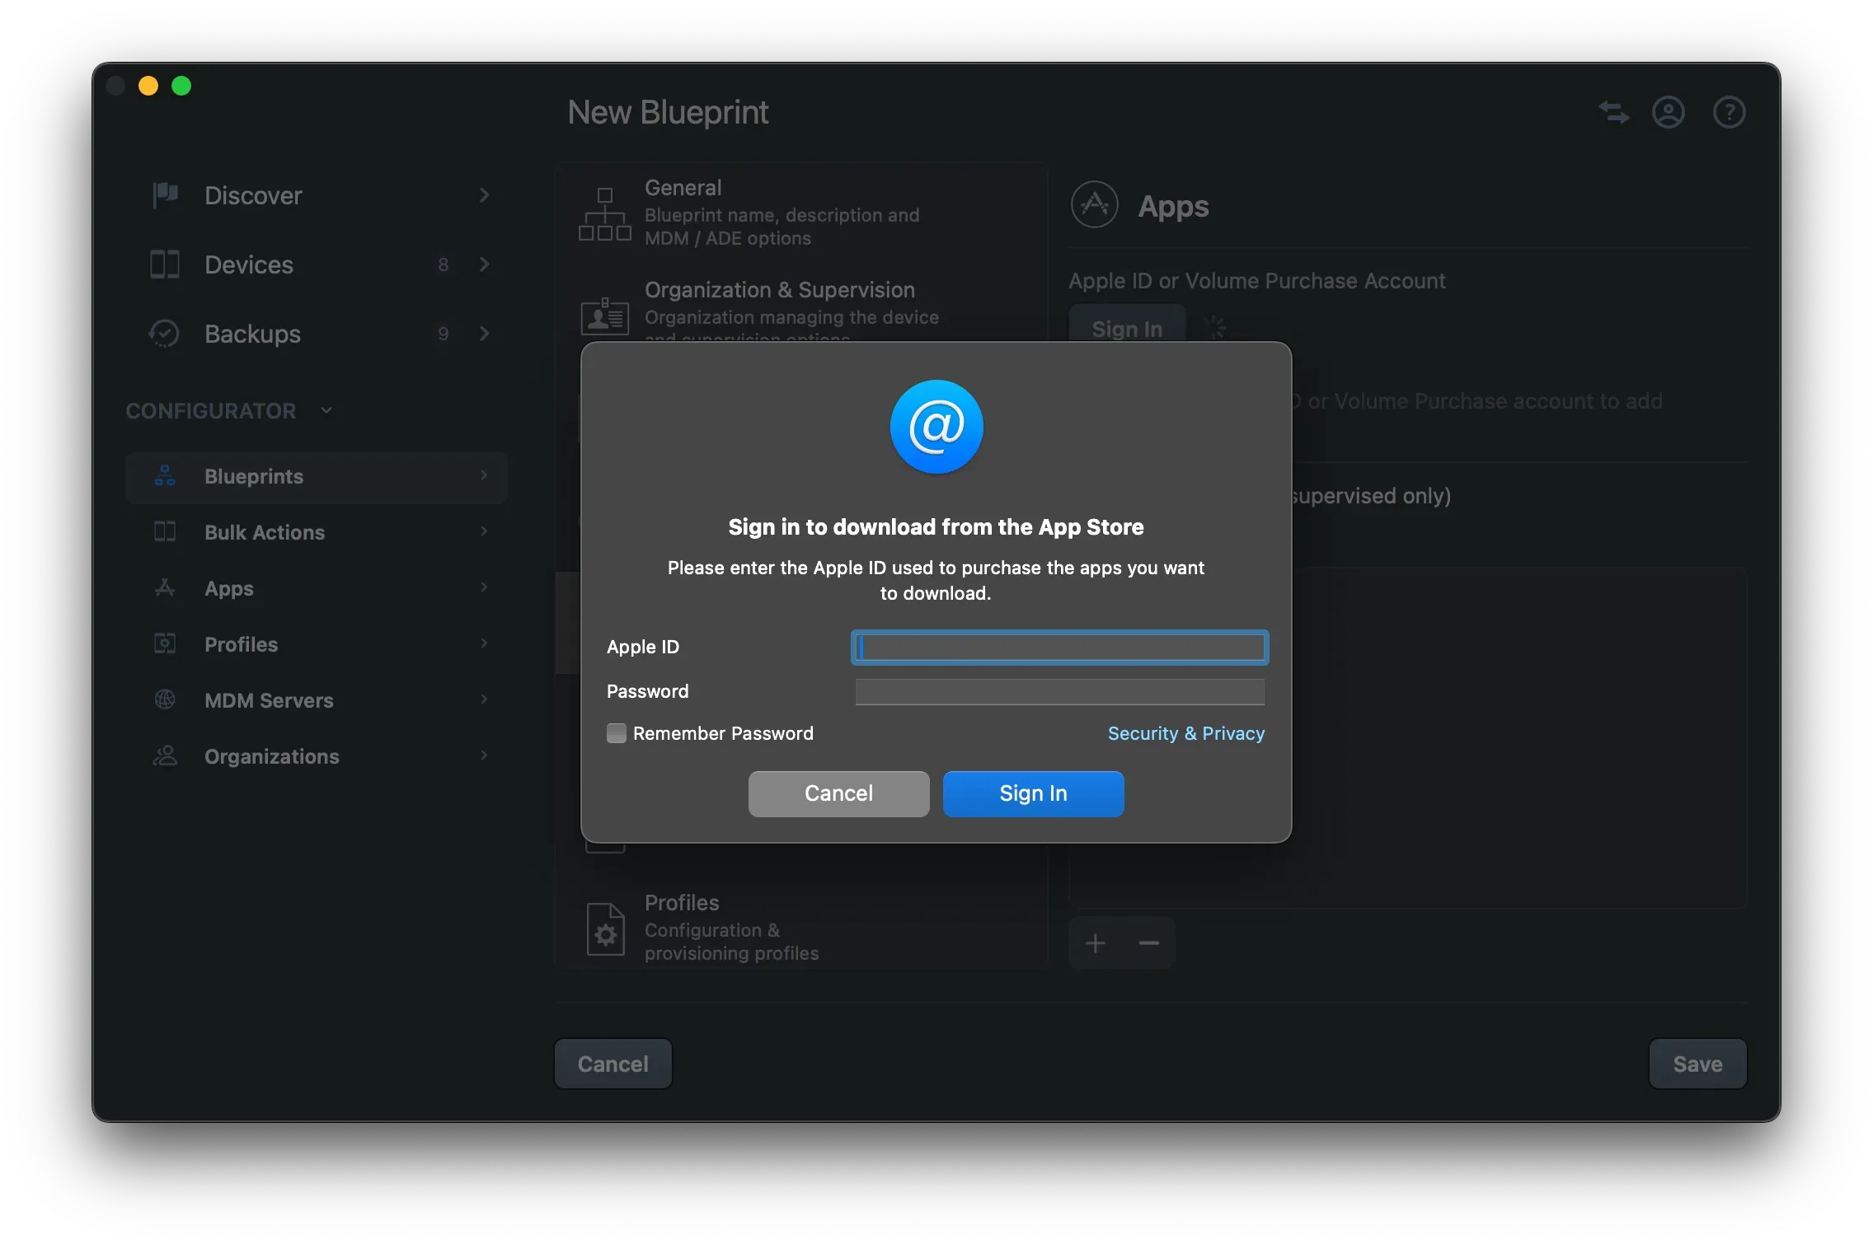Open the Profiles sidebar icon
This screenshot has width=1873, height=1244.
click(165, 643)
